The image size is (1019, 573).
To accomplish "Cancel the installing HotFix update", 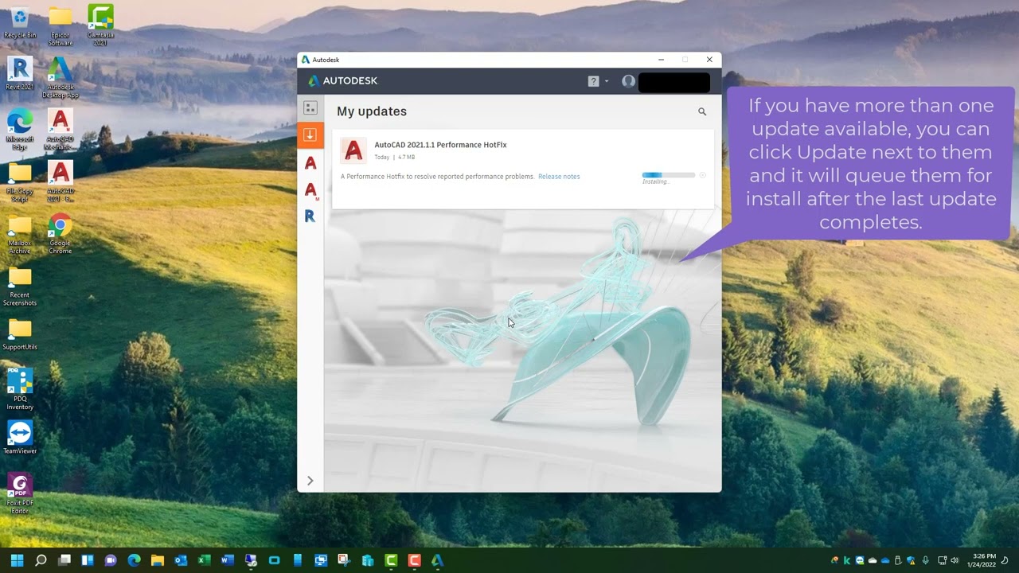I will 702,175.
